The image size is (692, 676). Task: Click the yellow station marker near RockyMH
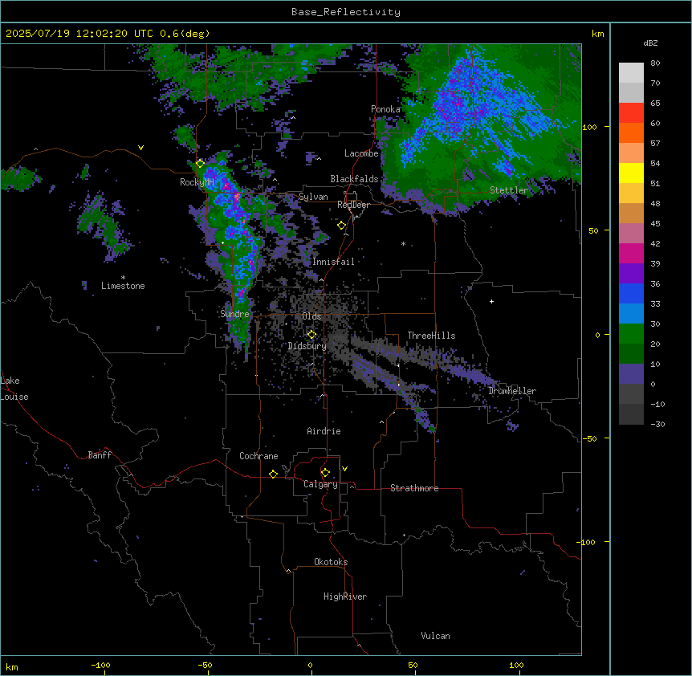click(x=200, y=164)
